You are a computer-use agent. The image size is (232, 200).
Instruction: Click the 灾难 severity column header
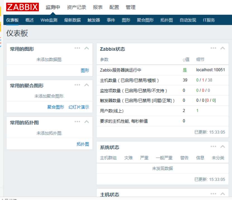coord(128,158)
